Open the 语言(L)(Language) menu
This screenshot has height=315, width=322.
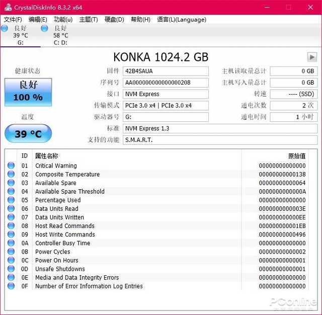point(181,20)
